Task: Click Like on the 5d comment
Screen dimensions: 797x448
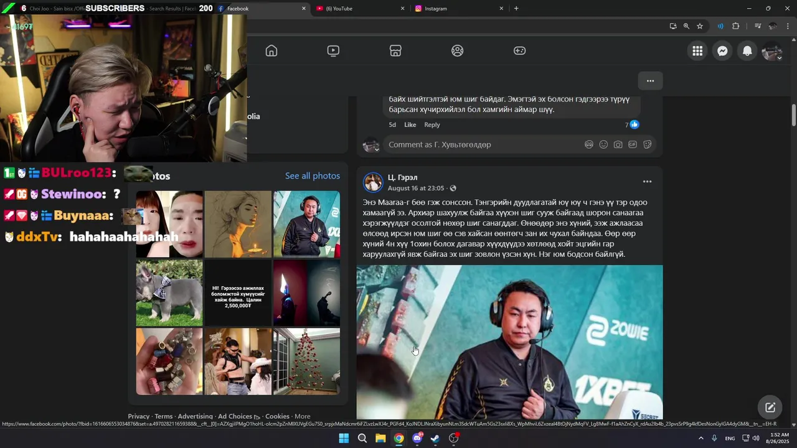Action: (410, 124)
